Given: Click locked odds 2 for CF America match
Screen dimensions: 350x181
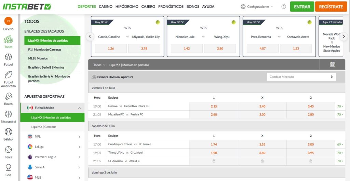Looking at the screenshot, I should click(x=311, y=161).
